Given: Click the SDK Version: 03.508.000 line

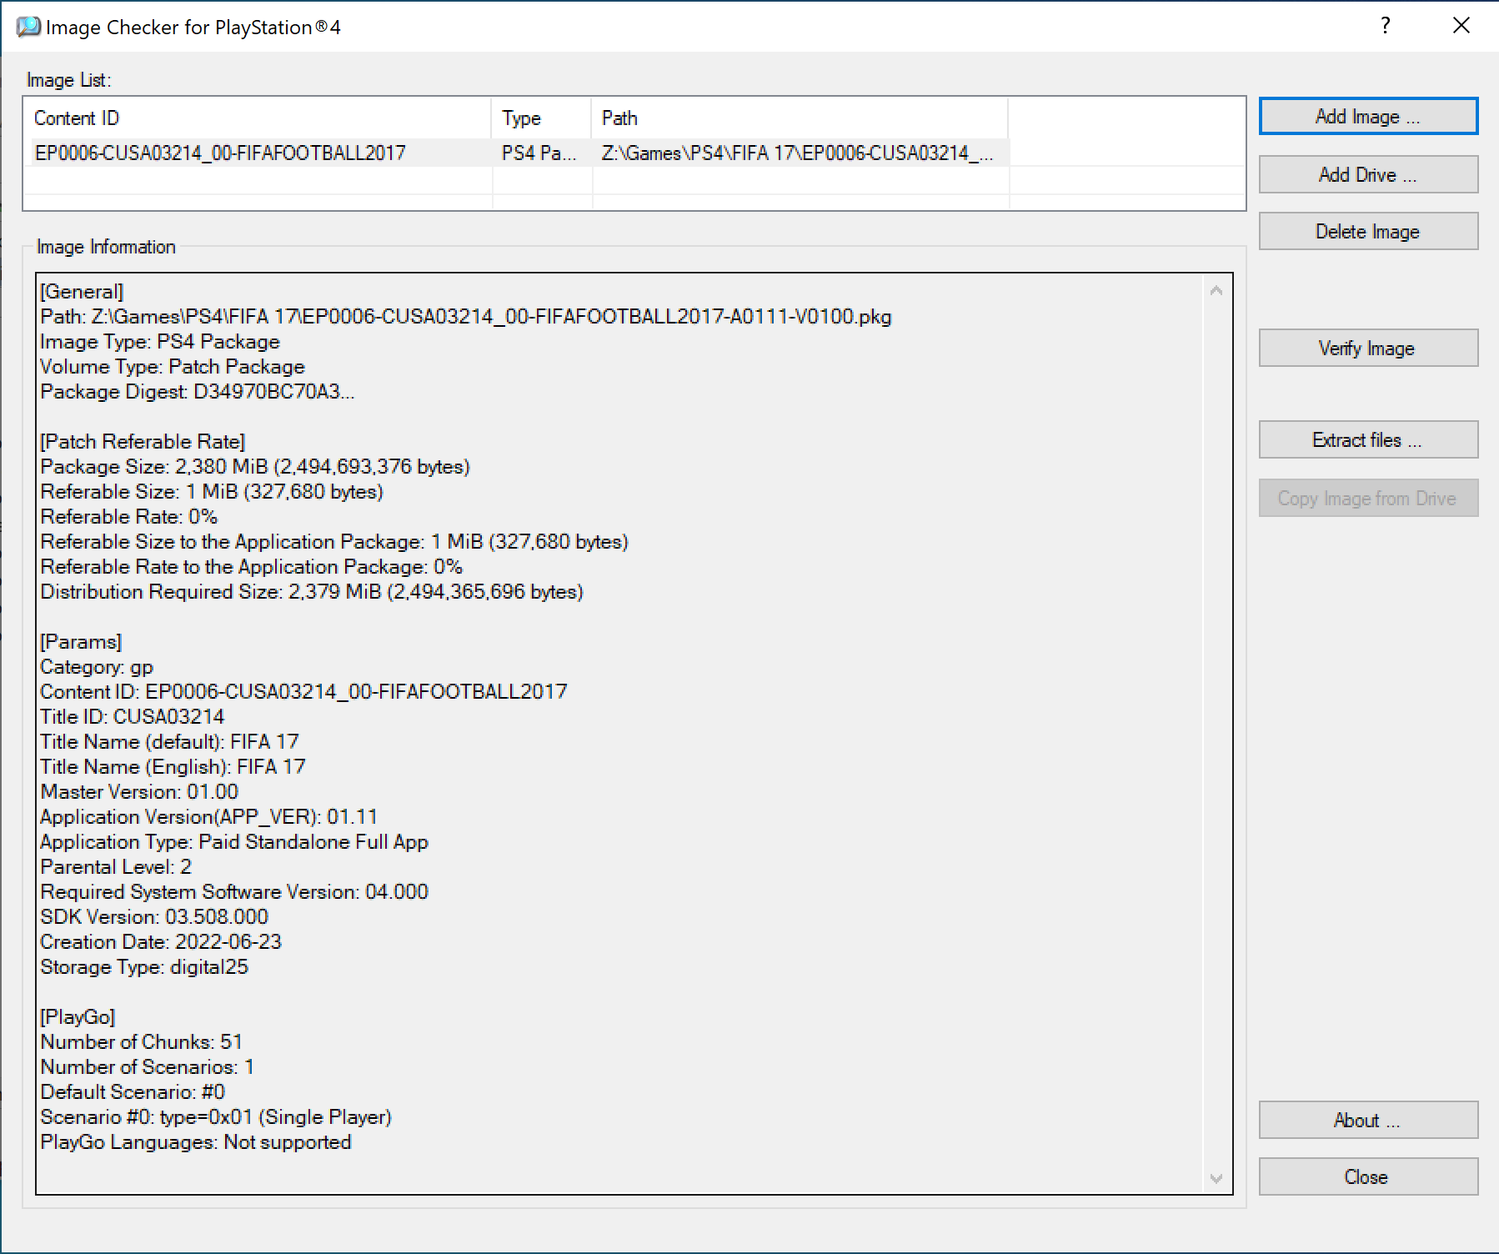Looking at the screenshot, I should click(154, 916).
